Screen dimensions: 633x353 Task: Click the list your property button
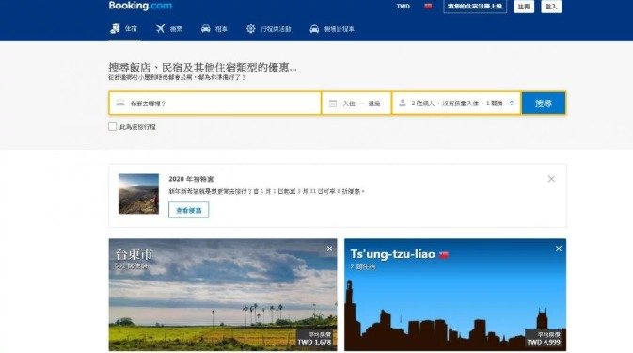coord(475,7)
